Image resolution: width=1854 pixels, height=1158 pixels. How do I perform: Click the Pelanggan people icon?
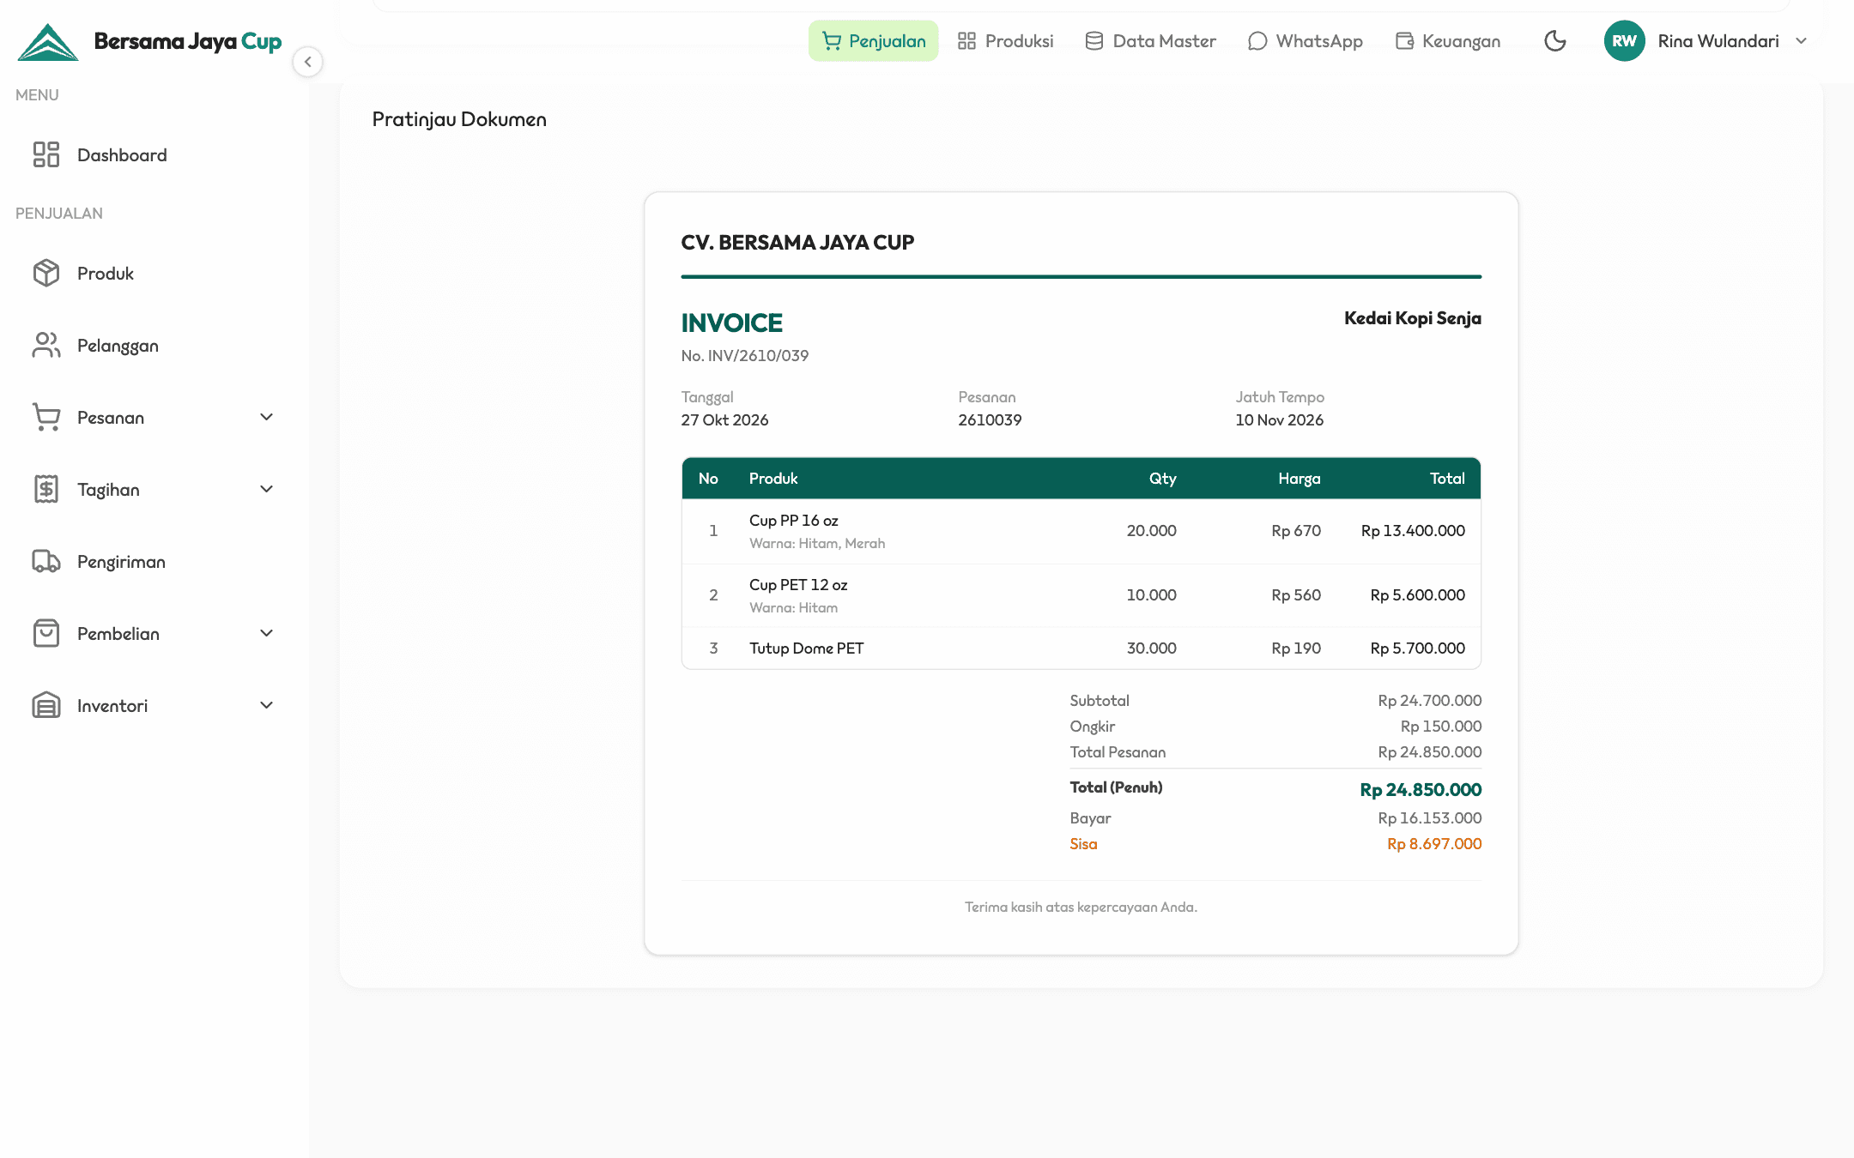point(46,345)
